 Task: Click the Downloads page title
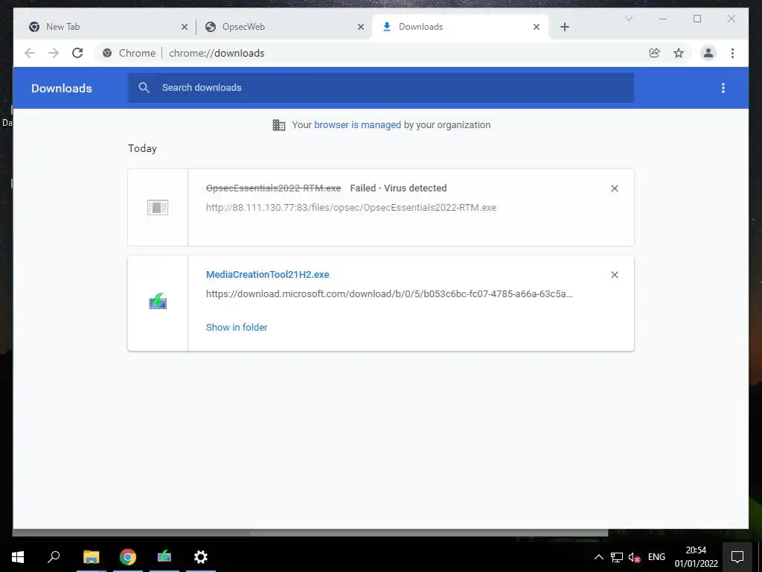tap(61, 89)
